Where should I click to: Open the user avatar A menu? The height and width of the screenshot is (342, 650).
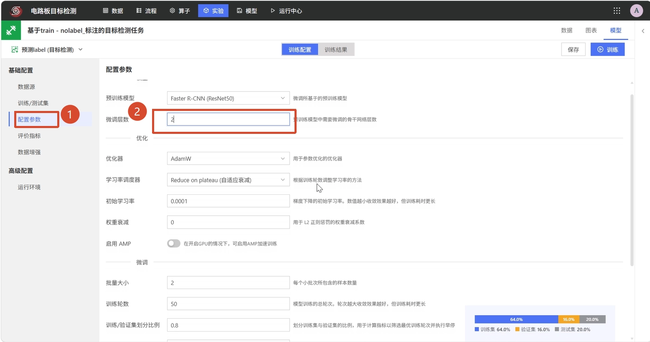636,11
